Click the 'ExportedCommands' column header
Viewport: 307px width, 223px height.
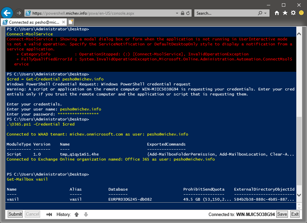click(166, 144)
